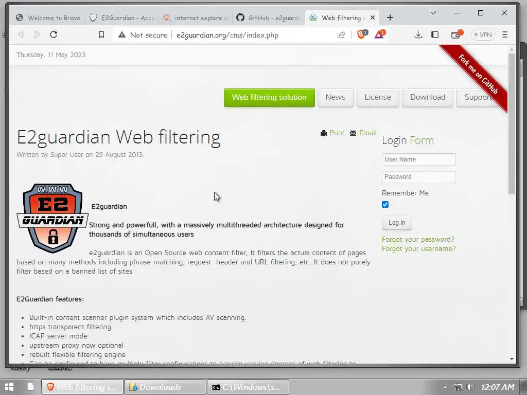The width and height of the screenshot is (527, 395).
Task: Uncheck the Remember Me checkbox
Action: tap(385, 205)
